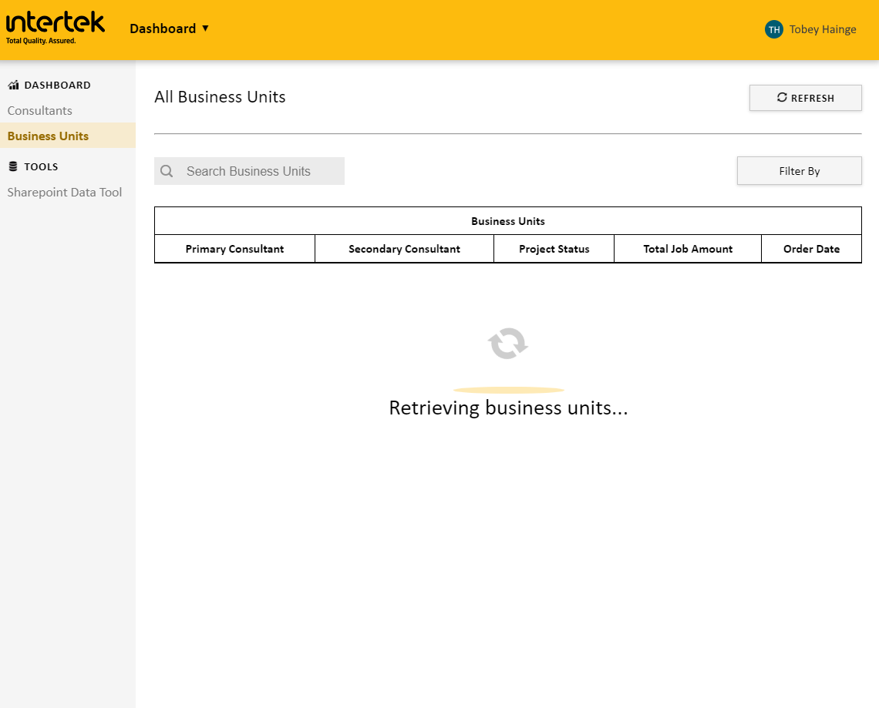Click the TOOLS section label
879x708 pixels.
(x=41, y=166)
